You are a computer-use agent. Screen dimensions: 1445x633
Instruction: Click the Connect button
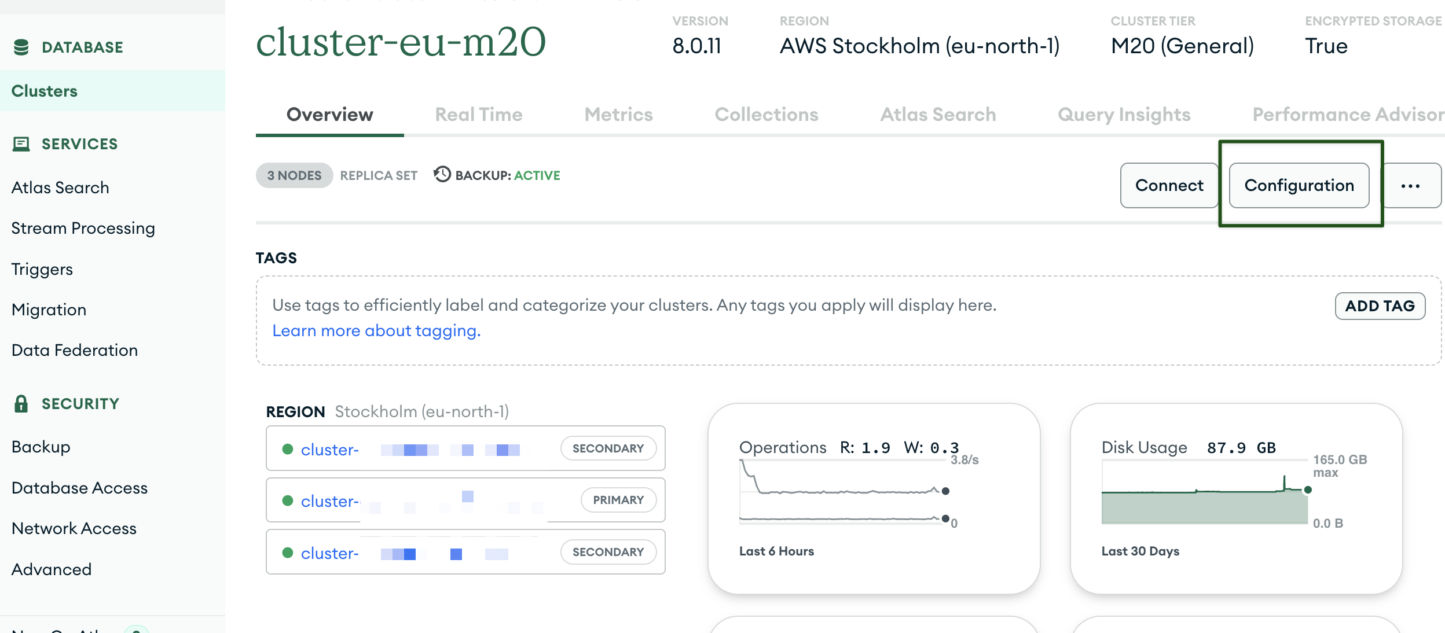point(1168,186)
